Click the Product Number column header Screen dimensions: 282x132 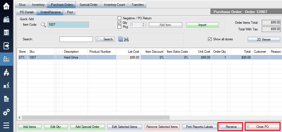tap(102, 52)
